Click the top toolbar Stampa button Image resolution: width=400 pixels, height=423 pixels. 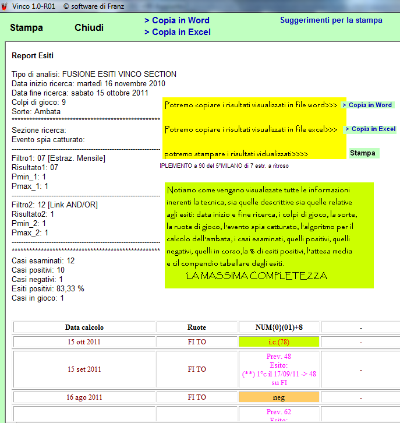pos(26,27)
